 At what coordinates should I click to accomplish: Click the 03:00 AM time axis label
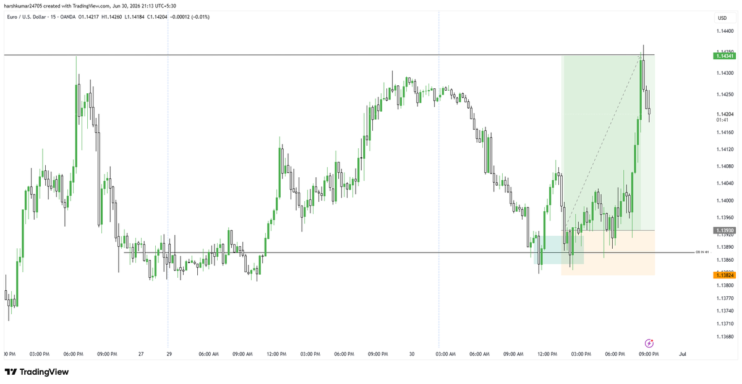(x=445, y=354)
